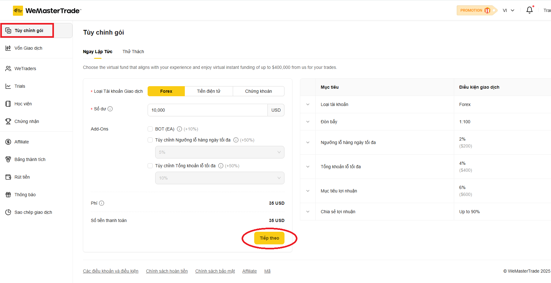Click the Vốn Giao dịch chart icon
Image resolution: width=551 pixels, height=283 pixels.
[8, 48]
